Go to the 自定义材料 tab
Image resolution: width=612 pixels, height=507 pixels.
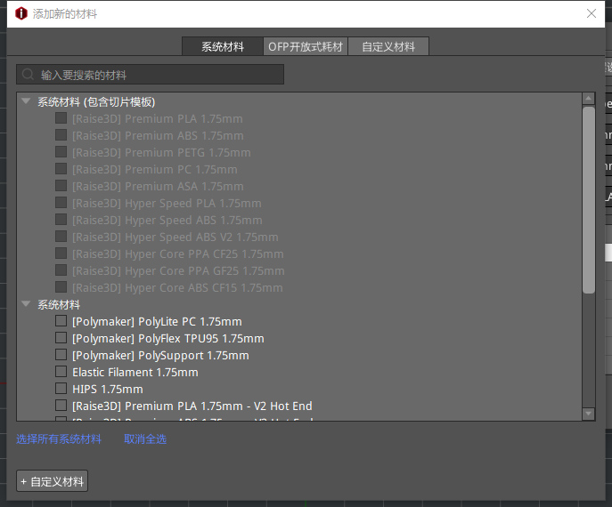(x=388, y=46)
